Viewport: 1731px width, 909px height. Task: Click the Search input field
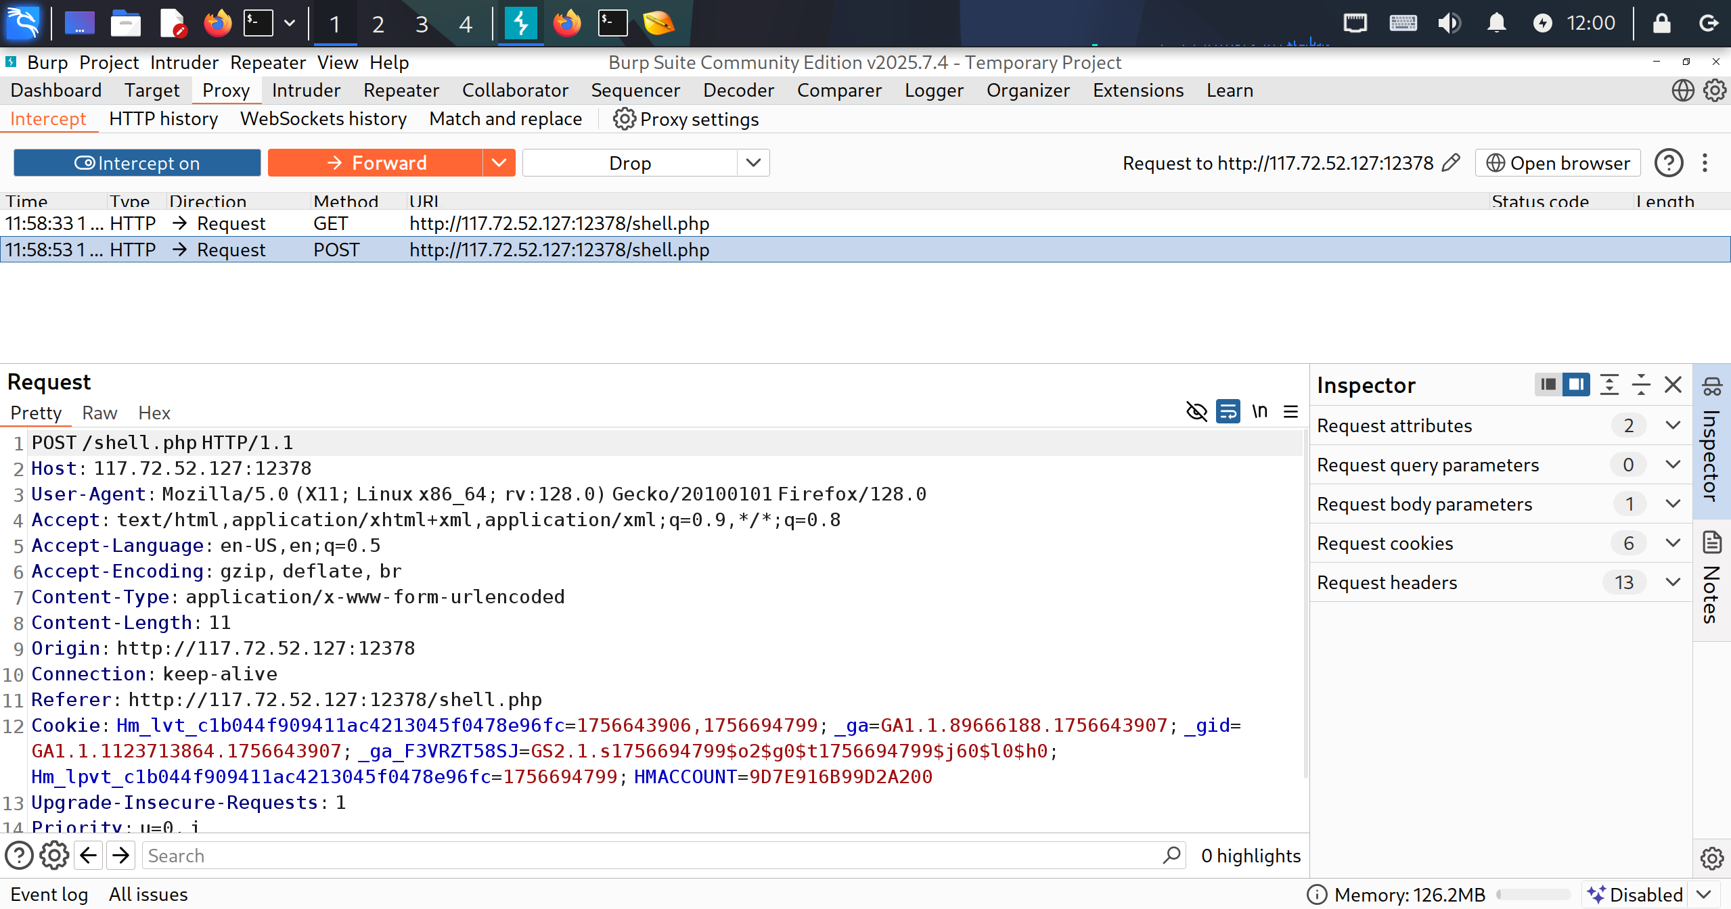pyautogui.click(x=650, y=856)
